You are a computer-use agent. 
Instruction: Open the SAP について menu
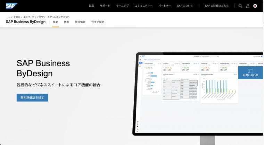coord(185,6)
